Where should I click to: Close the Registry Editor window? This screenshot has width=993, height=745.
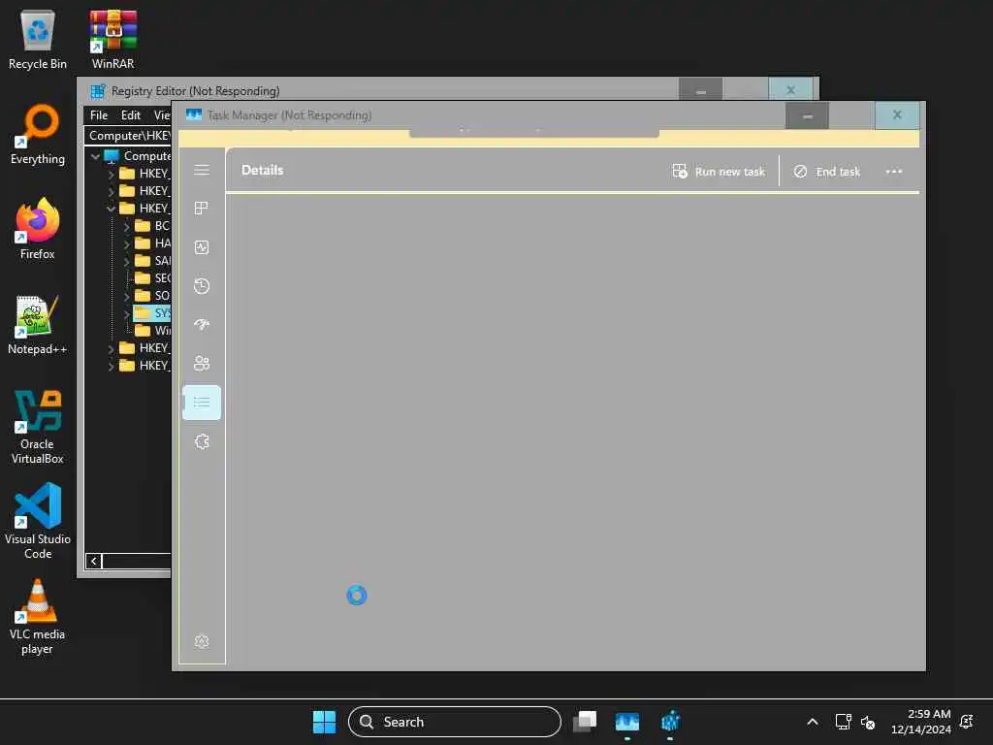(x=790, y=90)
